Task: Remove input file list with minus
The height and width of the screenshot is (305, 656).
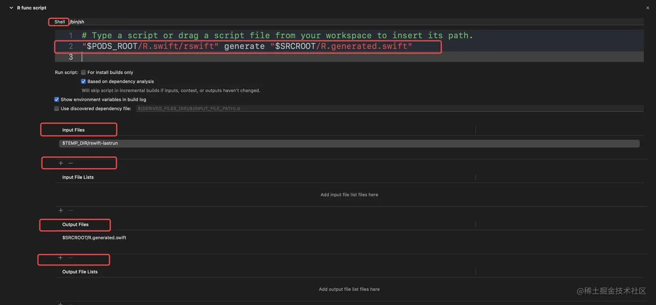Action: click(71, 211)
